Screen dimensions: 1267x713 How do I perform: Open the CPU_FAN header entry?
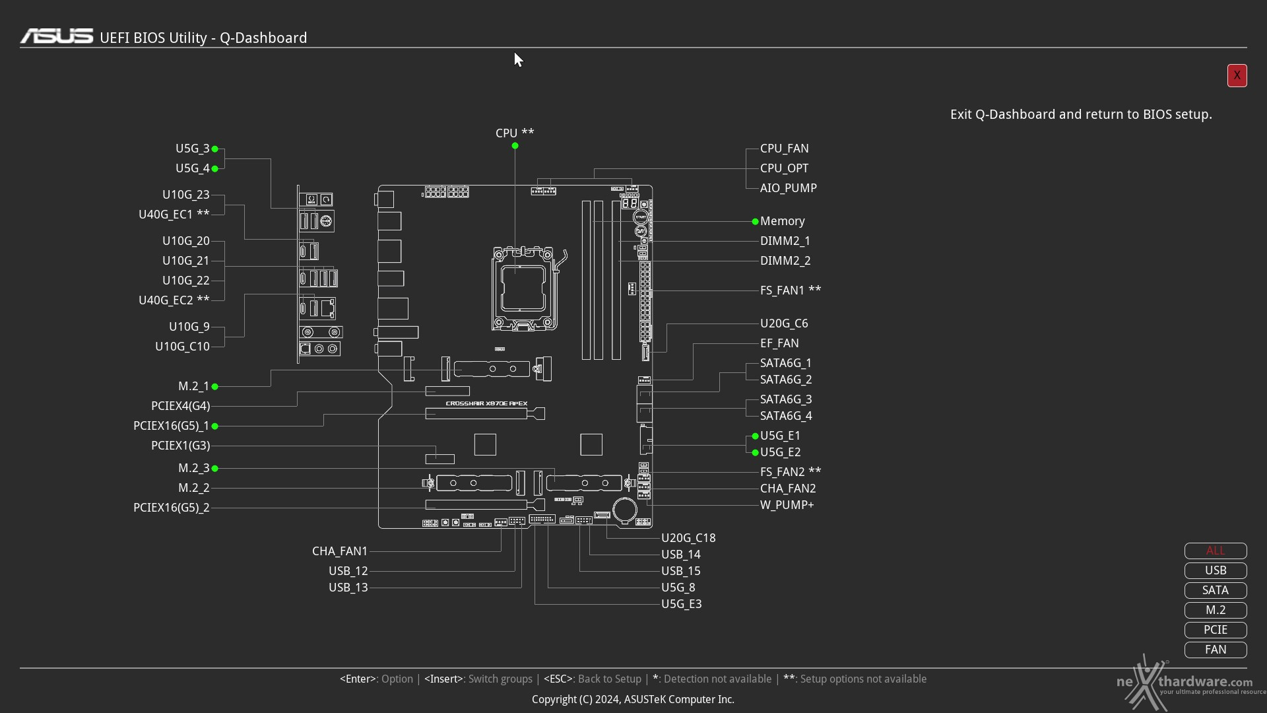pyautogui.click(x=784, y=149)
